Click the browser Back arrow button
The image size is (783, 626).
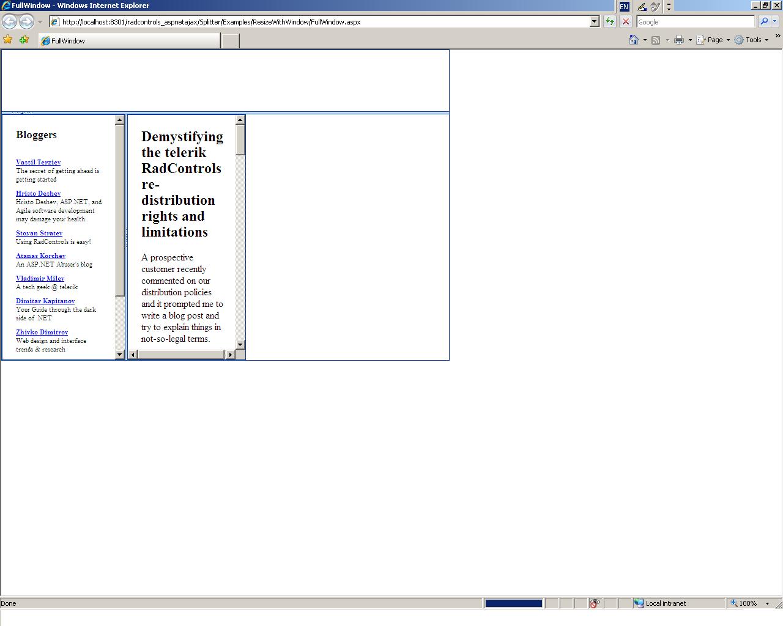[x=9, y=21]
